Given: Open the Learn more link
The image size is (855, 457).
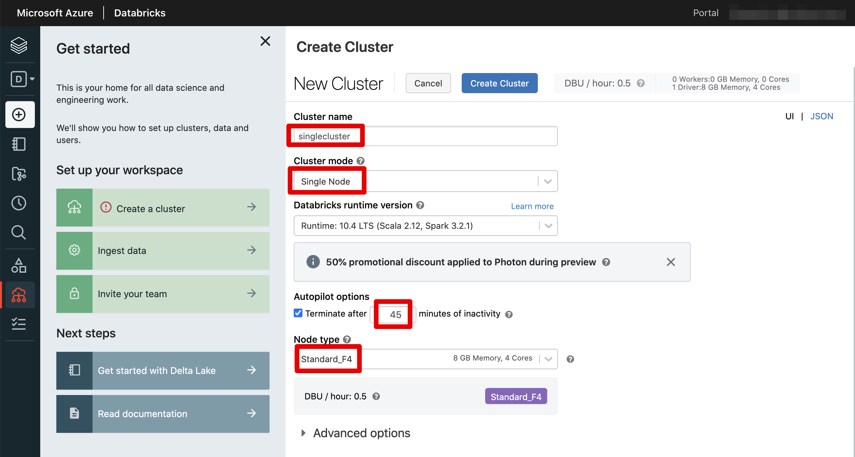Looking at the screenshot, I should point(532,206).
